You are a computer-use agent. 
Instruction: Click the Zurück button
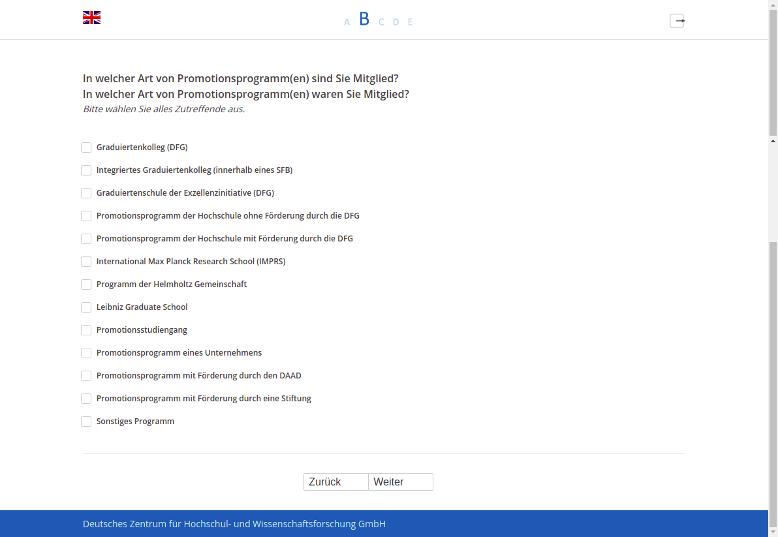[x=336, y=482]
